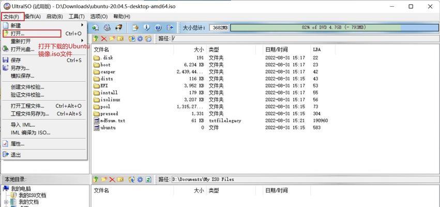
Task: Click the document with arrow toolbar icon
Action: pyautogui.click(x=135, y=28)
